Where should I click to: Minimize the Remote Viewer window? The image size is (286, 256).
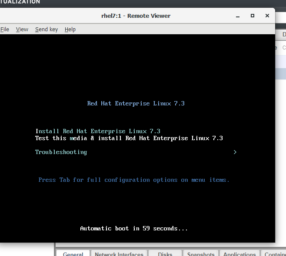238,16
